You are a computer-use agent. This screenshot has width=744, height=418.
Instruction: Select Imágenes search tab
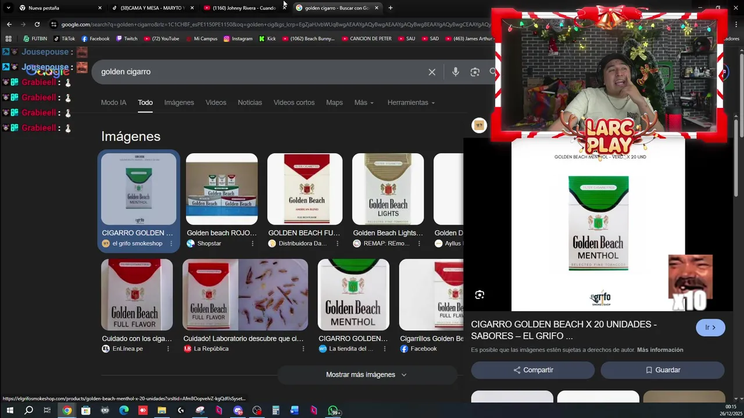[x=179, y=103]
